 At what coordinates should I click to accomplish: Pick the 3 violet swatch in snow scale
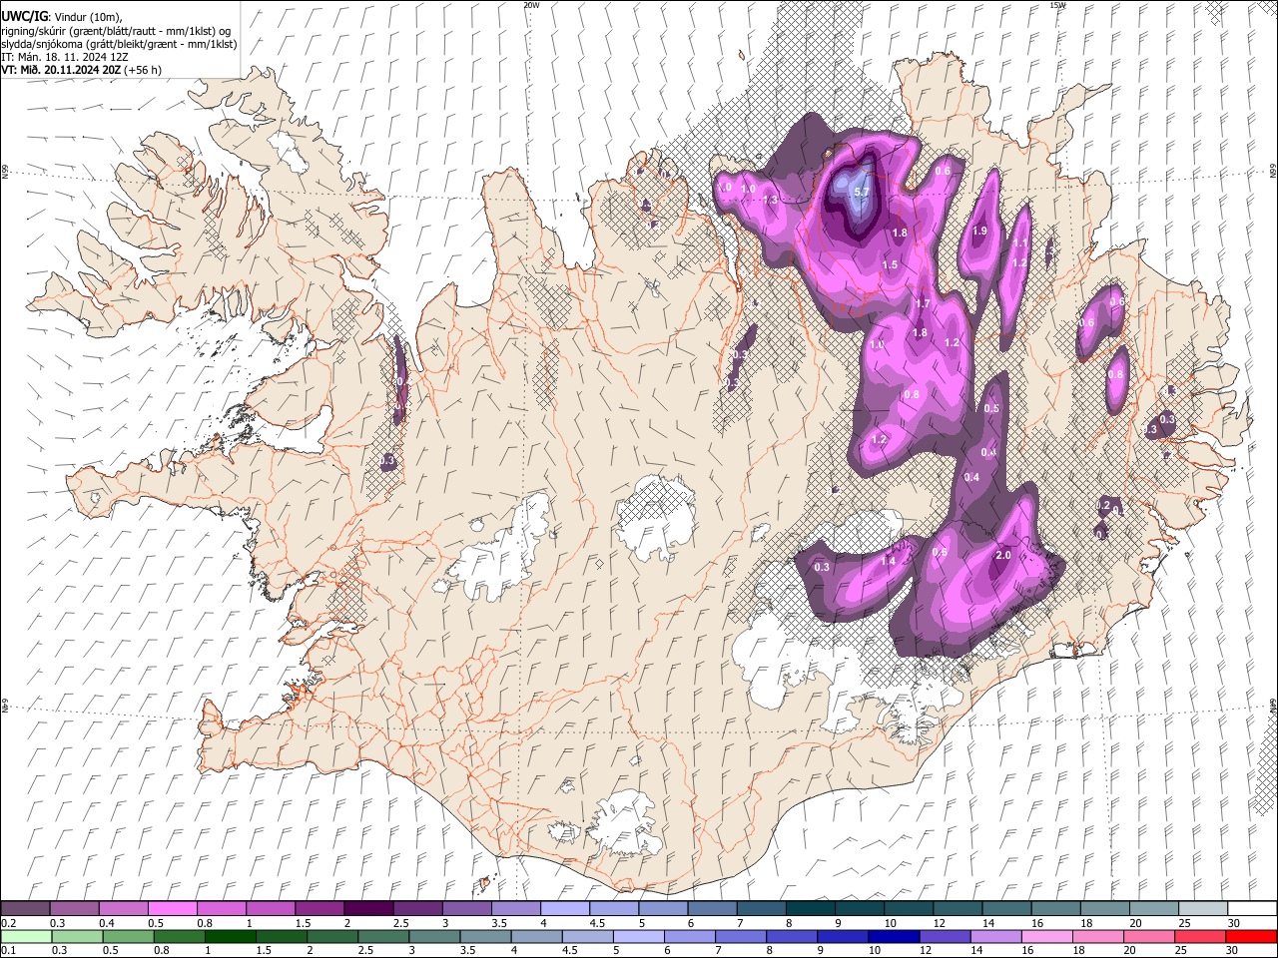point(467,909)
